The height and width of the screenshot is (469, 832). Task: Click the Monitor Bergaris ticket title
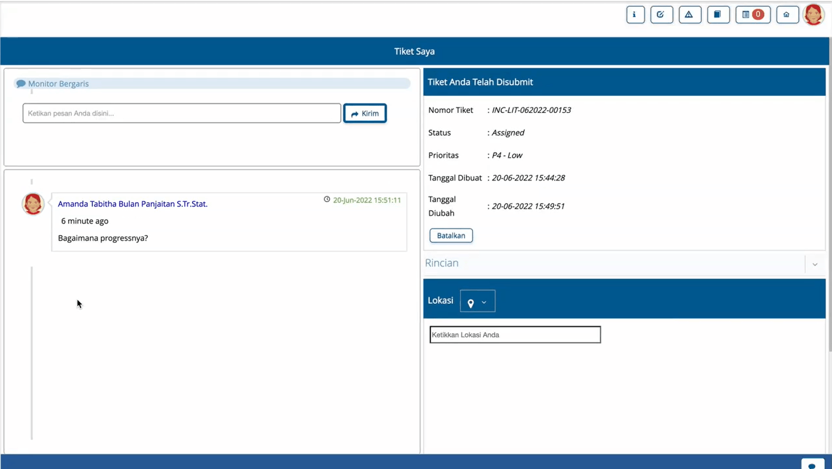[59, 83]
